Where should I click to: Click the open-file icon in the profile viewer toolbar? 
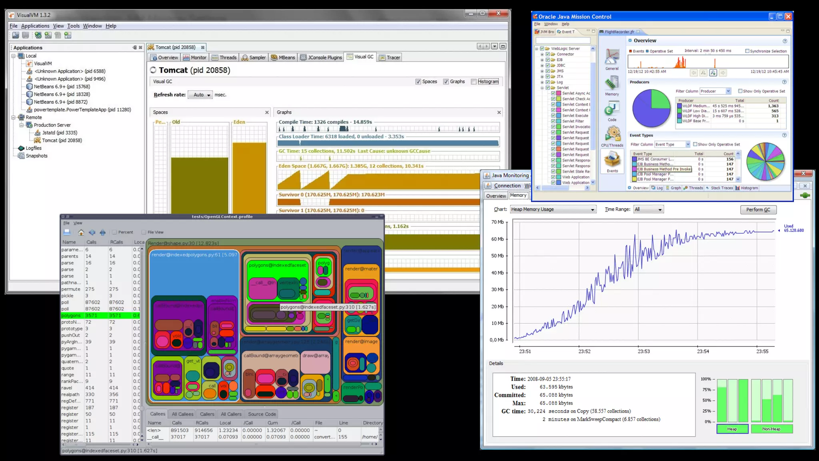pyautogui.click(x=67, y=232)
